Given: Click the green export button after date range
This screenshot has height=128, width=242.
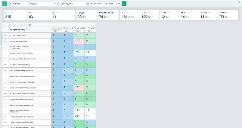Looking at the screenshot, I should (124, 4).
